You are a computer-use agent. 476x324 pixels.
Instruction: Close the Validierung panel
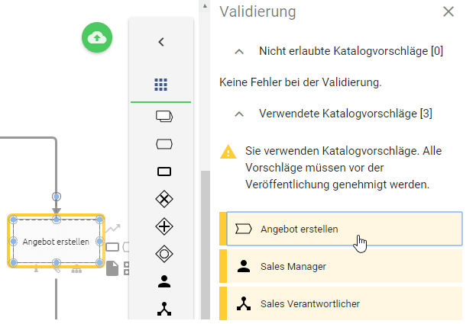[x=448, y=11]
